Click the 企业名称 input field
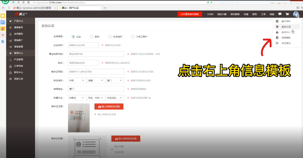The height and width of the screenshot is (158, 303). pos(83,45)
